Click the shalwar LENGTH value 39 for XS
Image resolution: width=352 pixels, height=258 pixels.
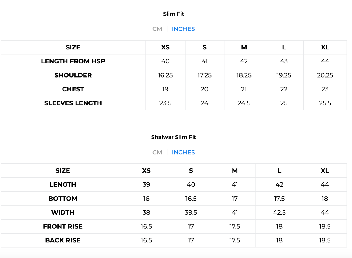point(146,184)
